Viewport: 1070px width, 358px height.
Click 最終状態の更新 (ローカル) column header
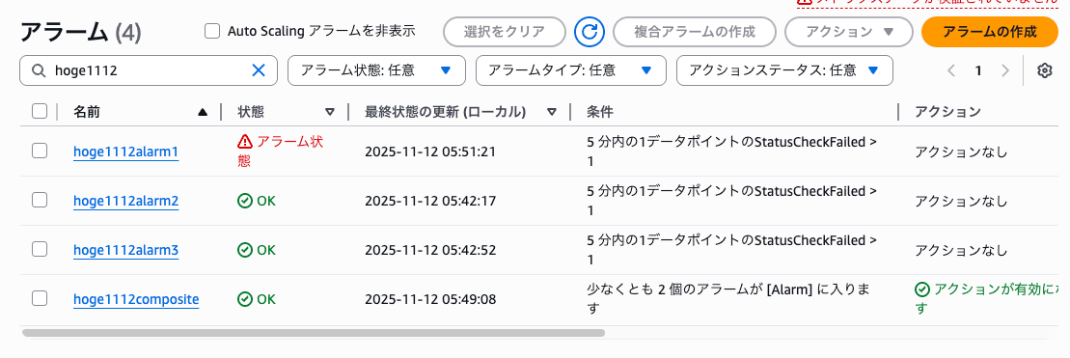(446, 112)
